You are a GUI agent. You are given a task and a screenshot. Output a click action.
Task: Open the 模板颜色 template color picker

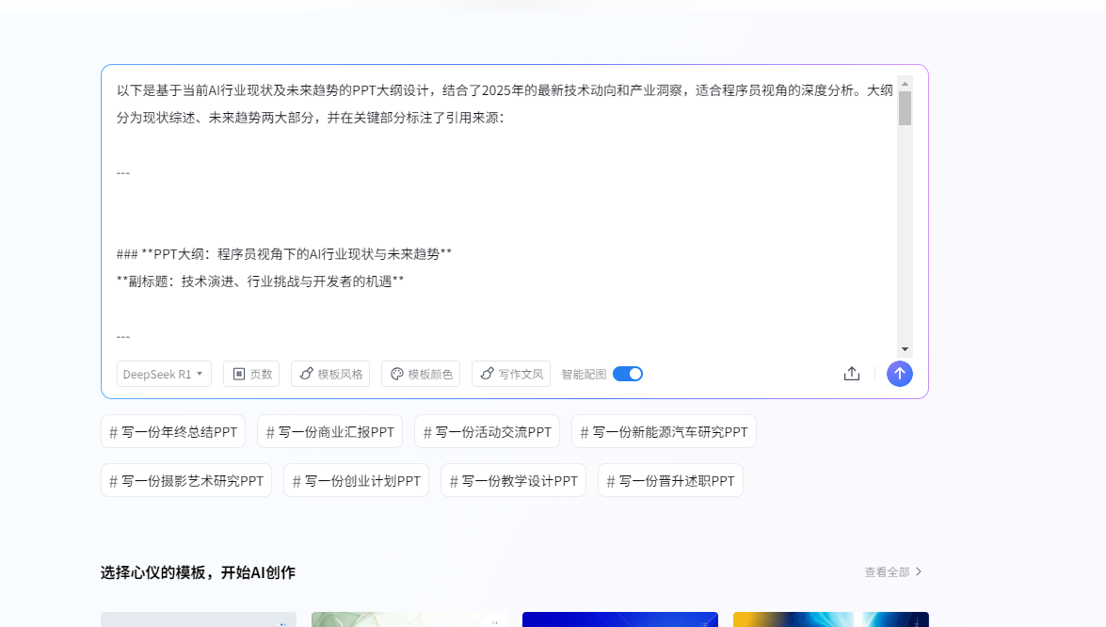click(x=421, y=374)
